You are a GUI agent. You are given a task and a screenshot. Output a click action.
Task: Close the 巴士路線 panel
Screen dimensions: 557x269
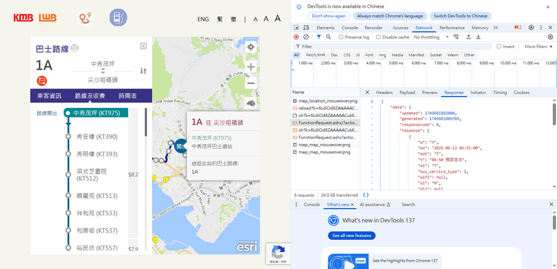click(x=143, y=46)
